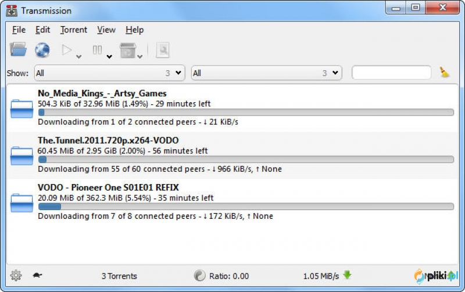Click the No_Media_Kings torrent folder icon
Viewport: 465px width, 292px height.
(x=22, y=109)
